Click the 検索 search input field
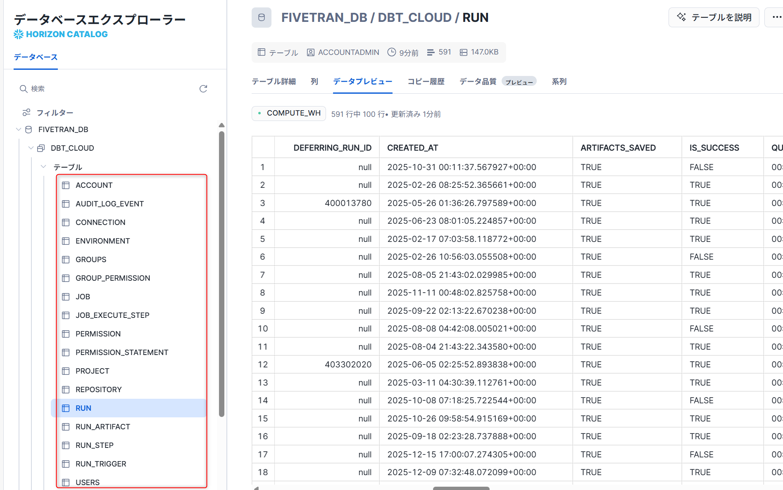783x490 pixels. (x=107, y=89)
